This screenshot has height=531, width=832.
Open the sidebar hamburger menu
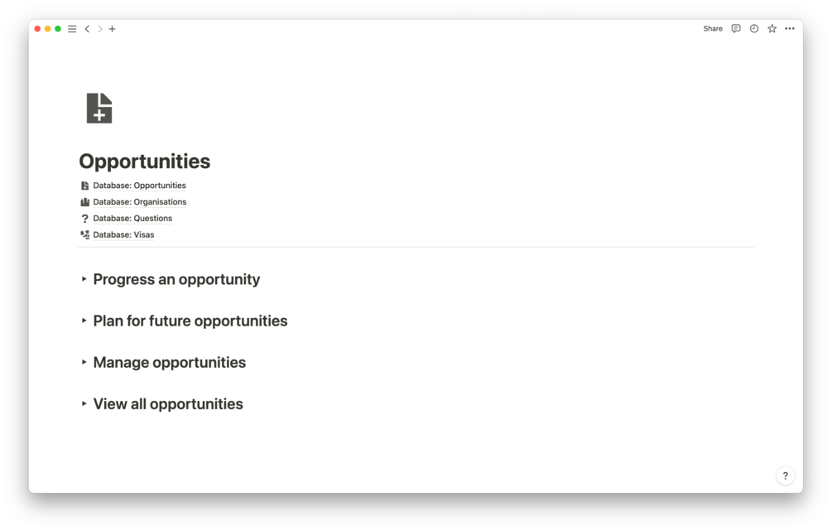point(72,29)
